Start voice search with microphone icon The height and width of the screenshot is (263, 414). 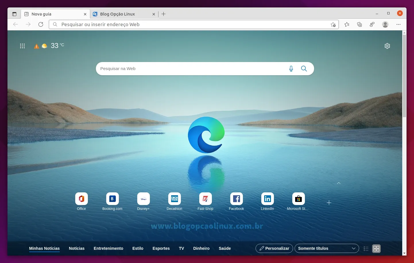pyautogui.click(x=291, y=69)
